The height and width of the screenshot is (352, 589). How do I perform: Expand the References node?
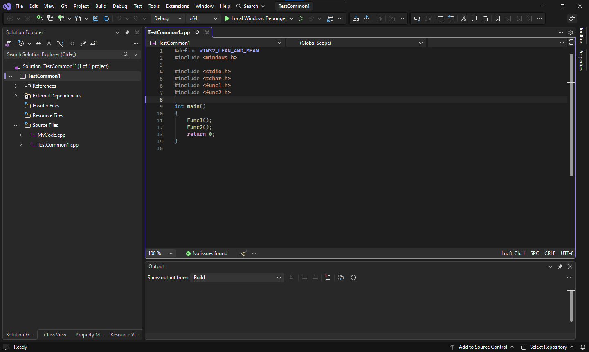16,86
